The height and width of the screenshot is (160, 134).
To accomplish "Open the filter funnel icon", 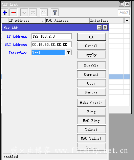I will tap(54, 13).
